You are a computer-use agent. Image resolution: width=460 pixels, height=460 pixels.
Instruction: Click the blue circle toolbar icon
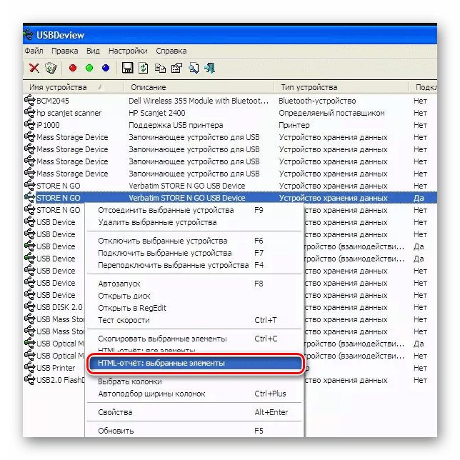[105, 69]
